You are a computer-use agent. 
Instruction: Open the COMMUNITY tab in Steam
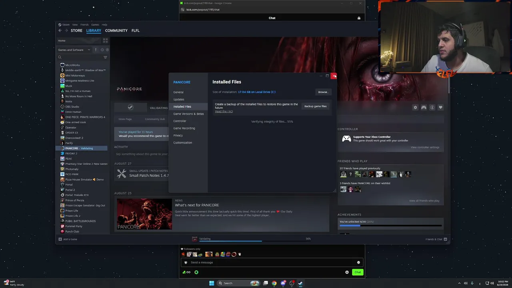116,30
